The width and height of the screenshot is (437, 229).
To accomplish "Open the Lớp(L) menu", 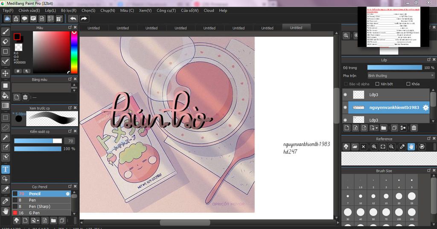I will pyautogui.click(x=50, y=10).
